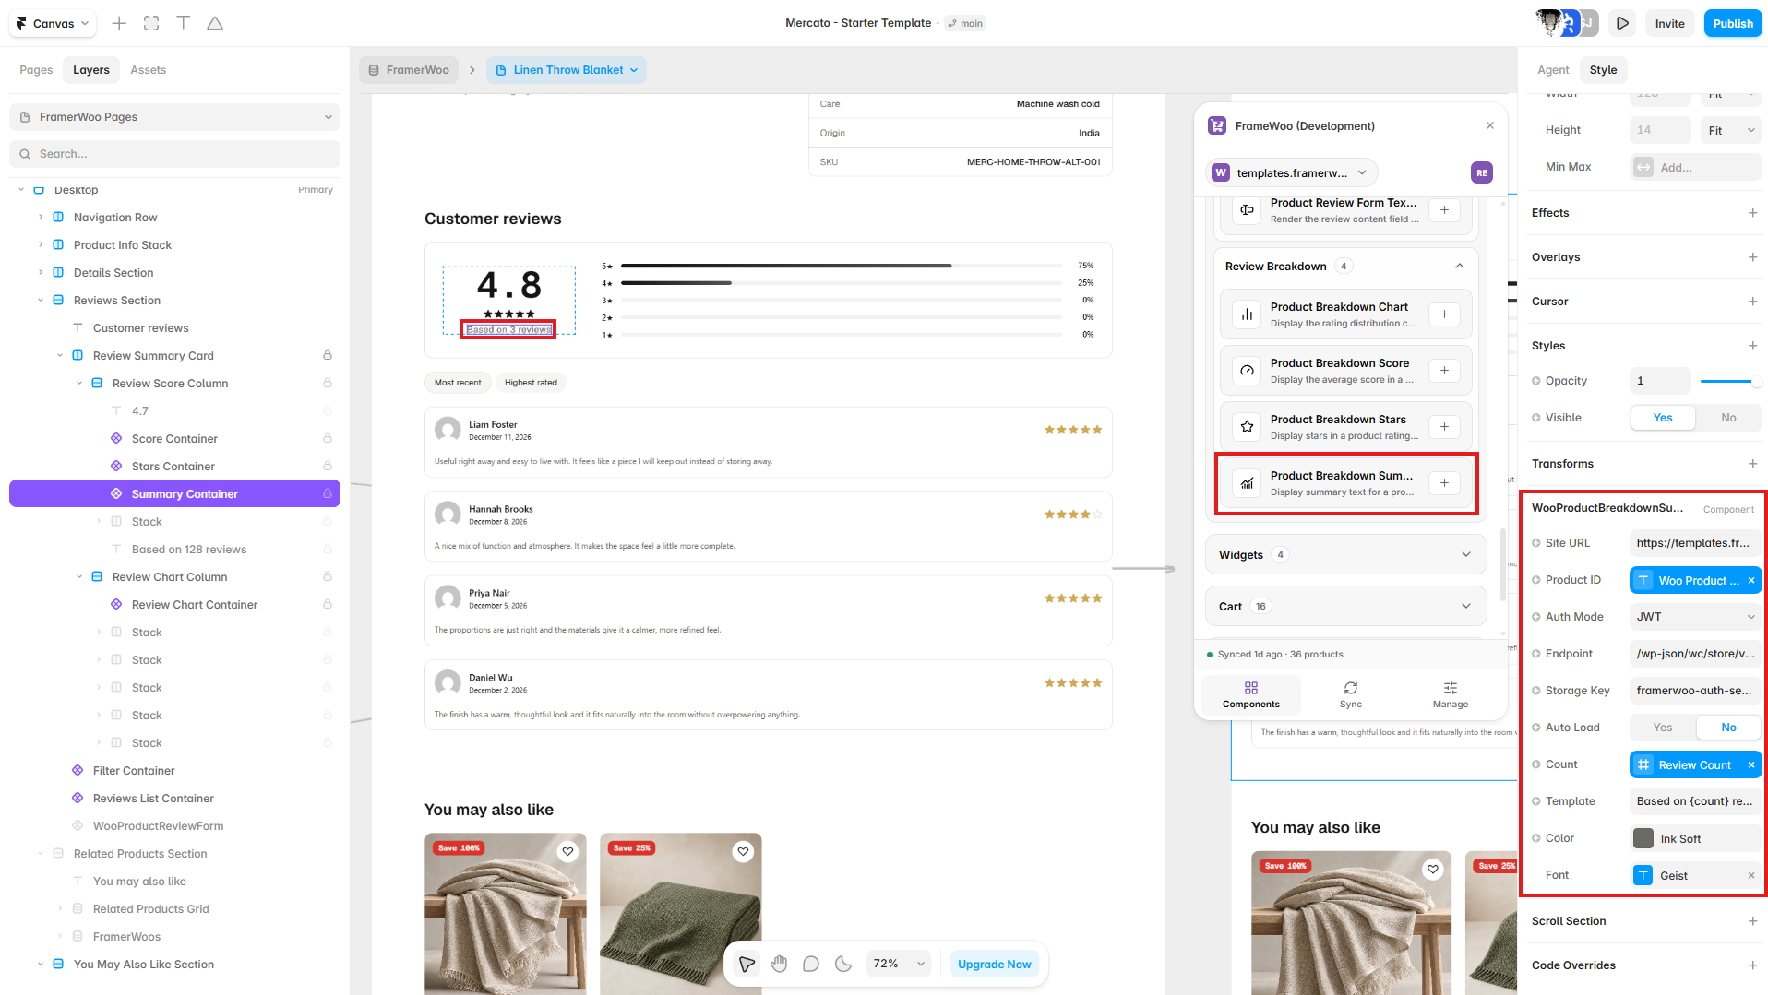The image size is (1768, 995).
Task: Click the FramerWoo breadcrumb
Action: [409, 70]
